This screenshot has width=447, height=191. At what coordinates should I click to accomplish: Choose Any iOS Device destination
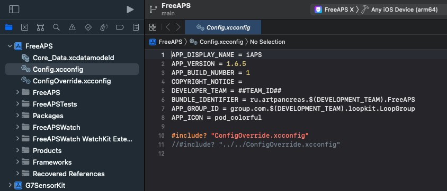pyautogui.click(x=399, y=9)
